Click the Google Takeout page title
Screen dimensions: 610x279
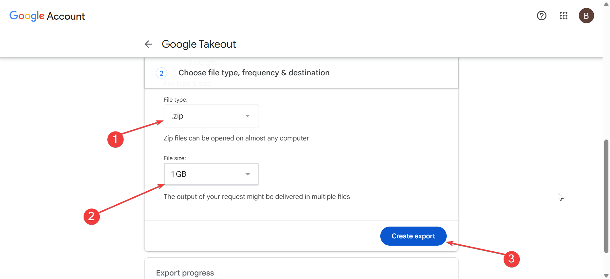pos(199,44)
